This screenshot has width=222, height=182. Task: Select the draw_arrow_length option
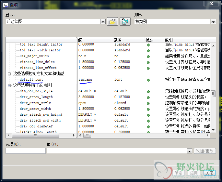coord(36,97)
